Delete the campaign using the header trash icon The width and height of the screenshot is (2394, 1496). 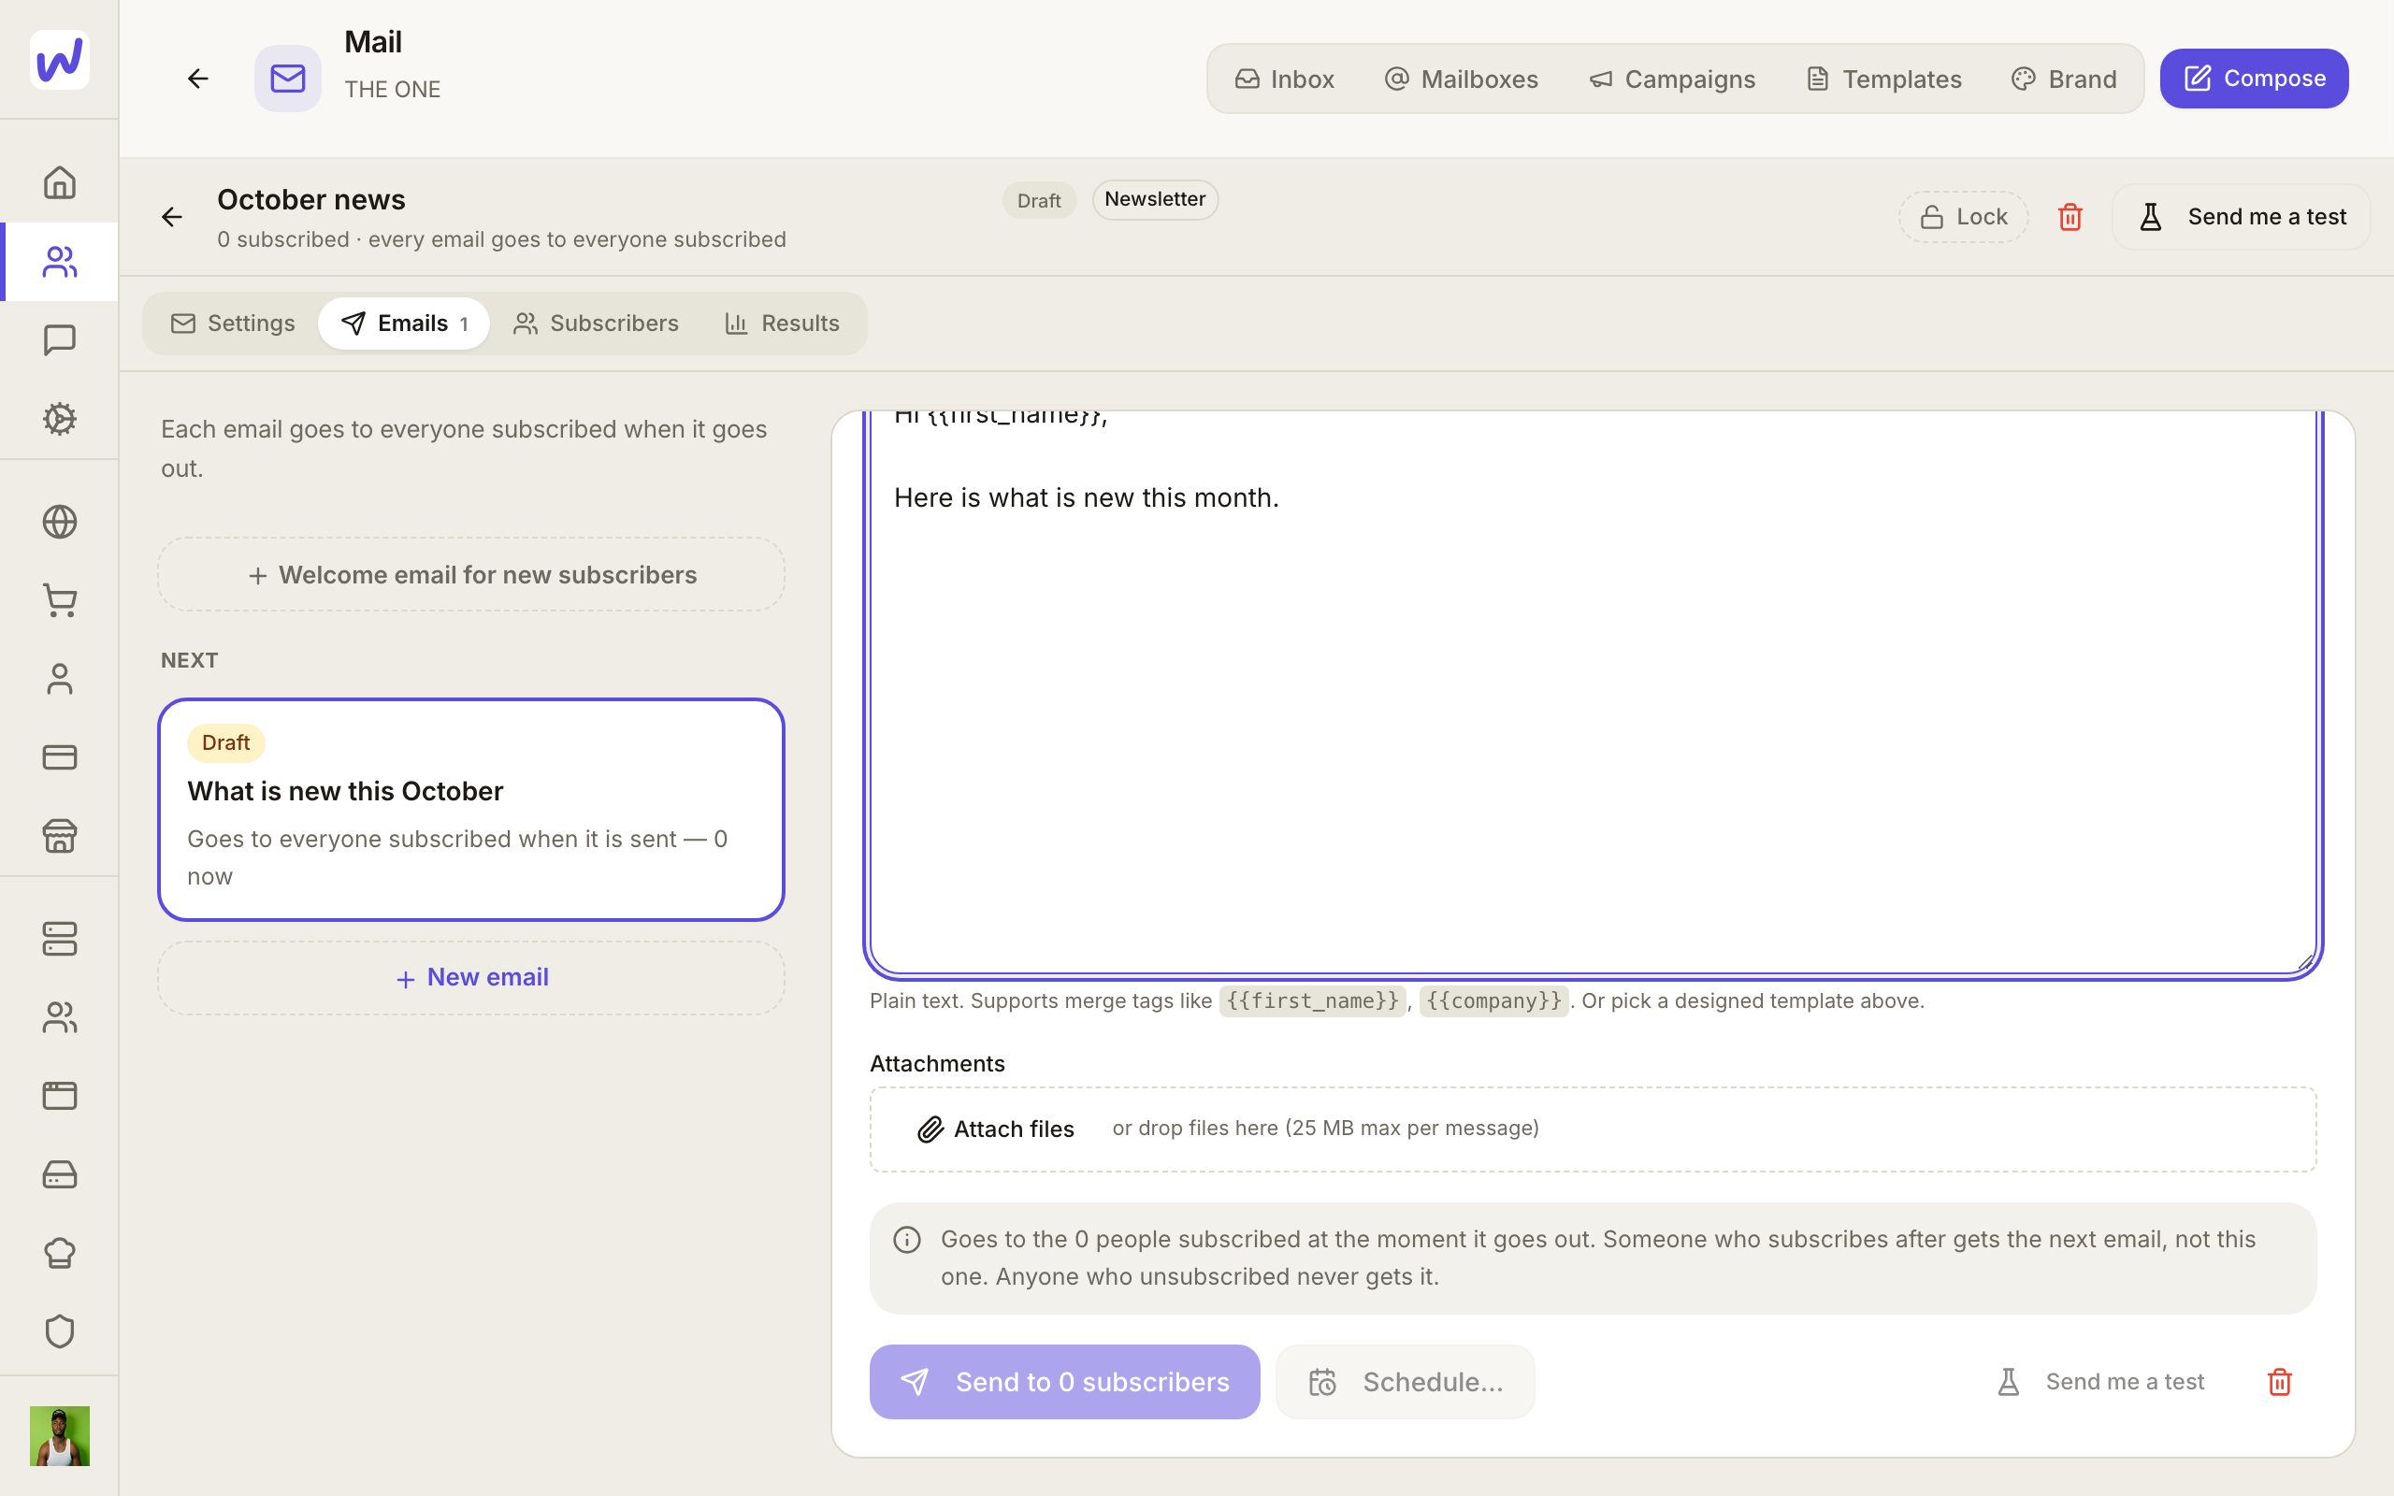(x=2070, y=217)
